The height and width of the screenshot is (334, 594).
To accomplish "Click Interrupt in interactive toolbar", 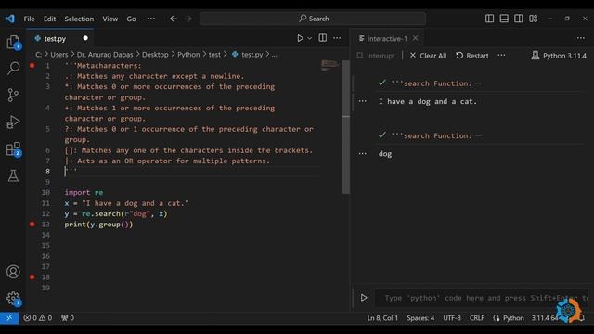I will tap(376, 56).
